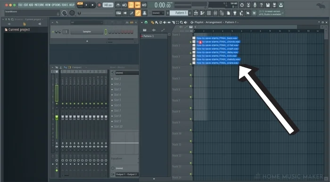
Task: Select the Playlist zoom magnifier tool
Action: [x=181, y=22]
